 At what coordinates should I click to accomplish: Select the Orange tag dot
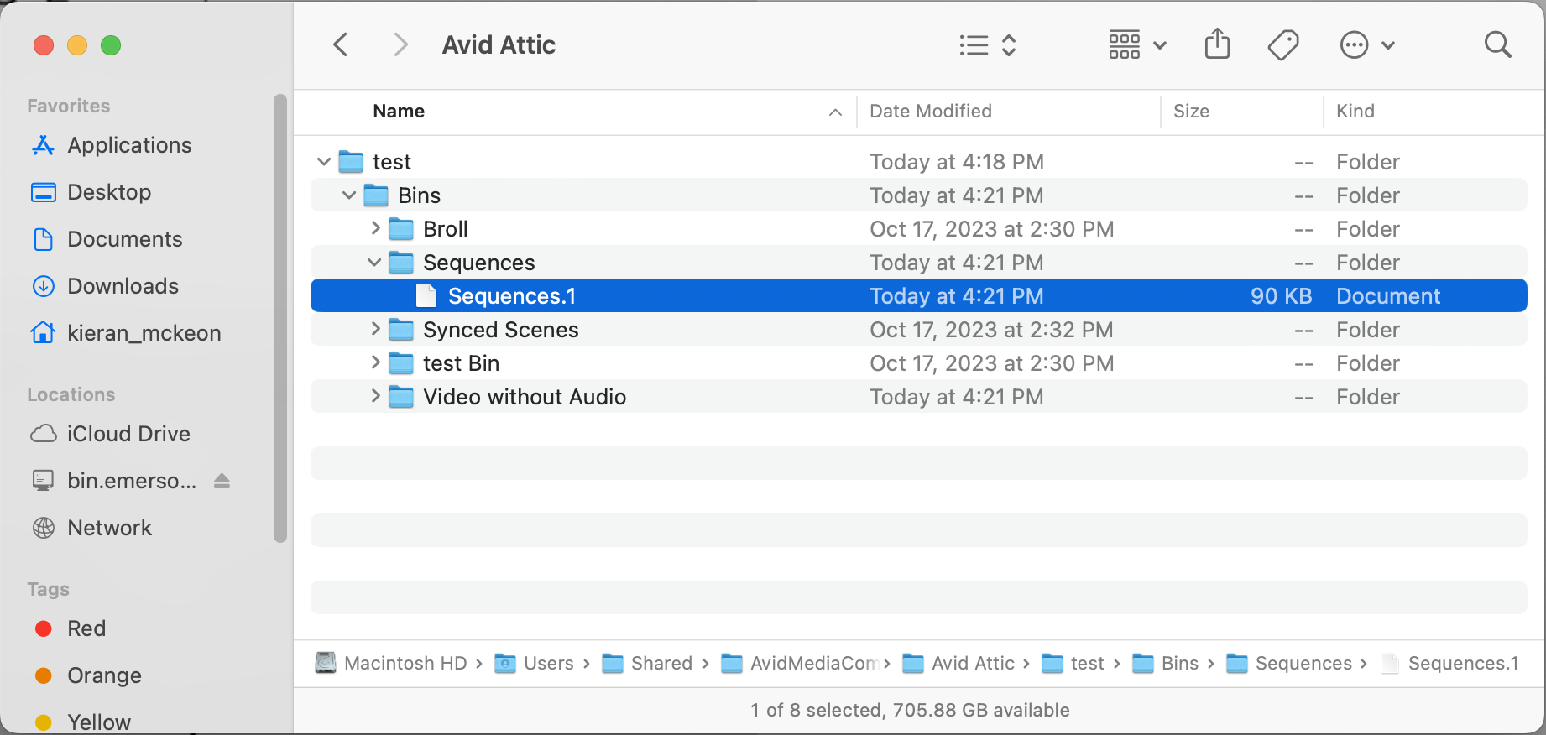[x=44, y=675]
